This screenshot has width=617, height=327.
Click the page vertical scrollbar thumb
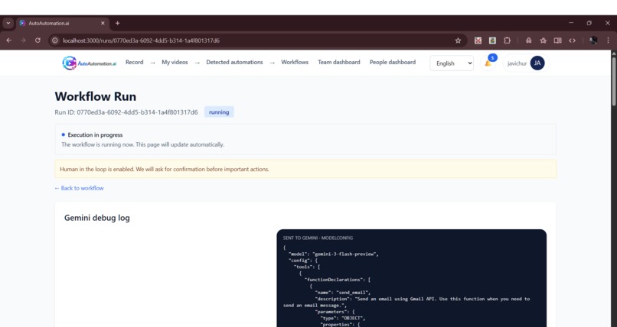(x=613, y=82)
